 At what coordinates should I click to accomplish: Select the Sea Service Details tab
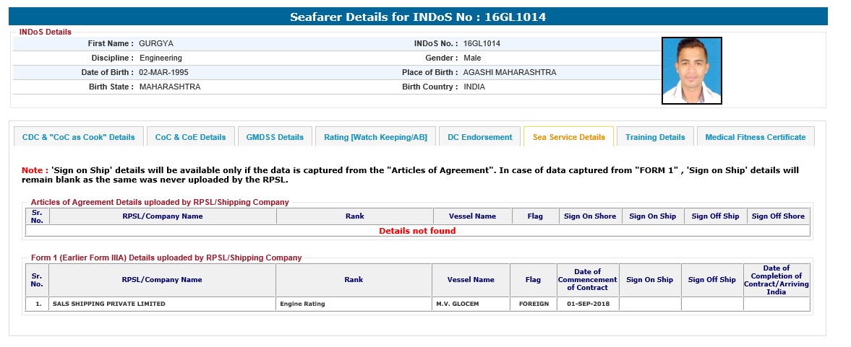568,137
